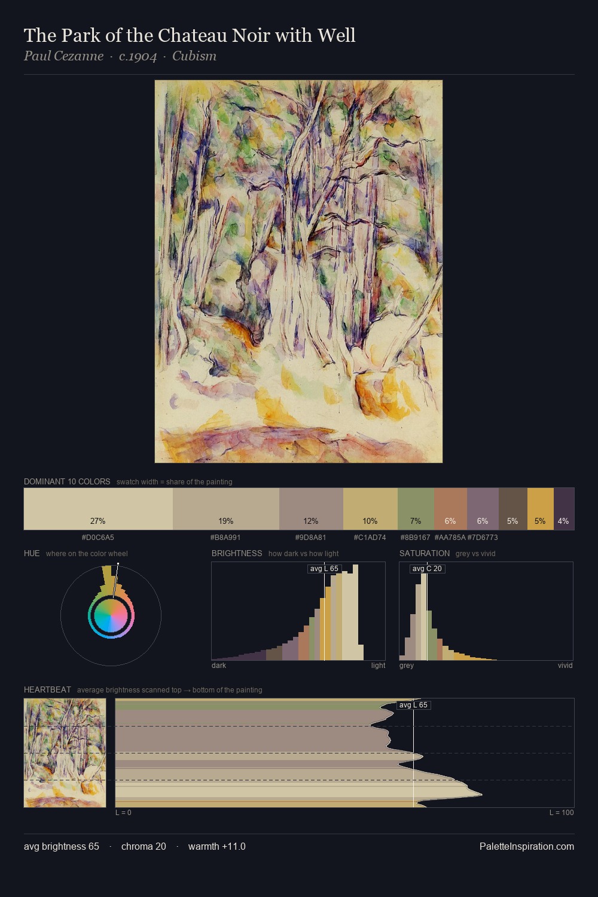Viewport: 598px width, 897px height.
Task: Click hex code #9D8A81
Action: coord(311,538)
